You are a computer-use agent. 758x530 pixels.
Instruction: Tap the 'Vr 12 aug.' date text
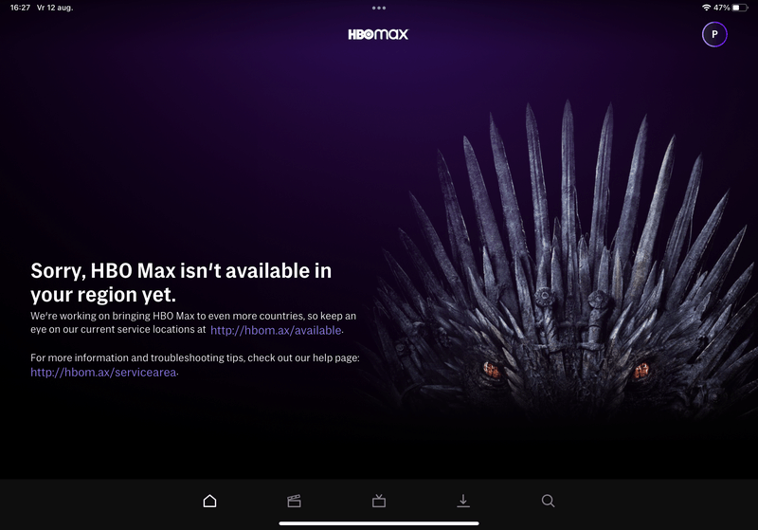(55, 8)
